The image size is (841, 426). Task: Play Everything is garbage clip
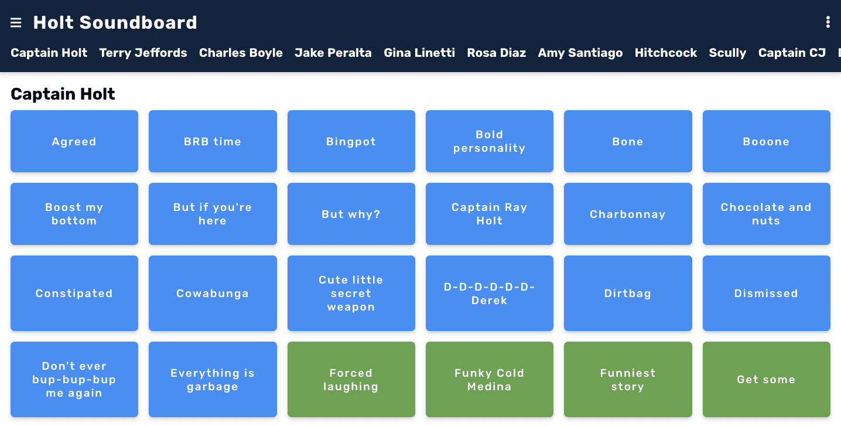213,379
